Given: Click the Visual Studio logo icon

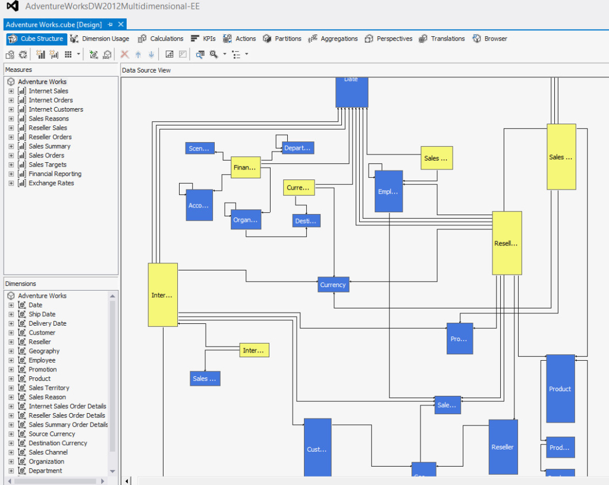Looking at the screenshot, I should pyautogui.click(x=12, y=6).
